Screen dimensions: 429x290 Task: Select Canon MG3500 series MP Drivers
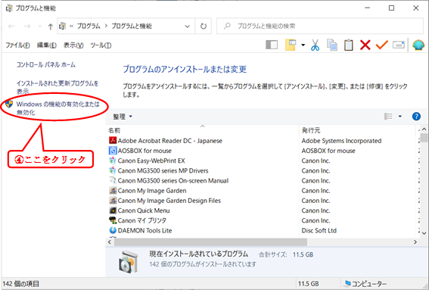163,170
